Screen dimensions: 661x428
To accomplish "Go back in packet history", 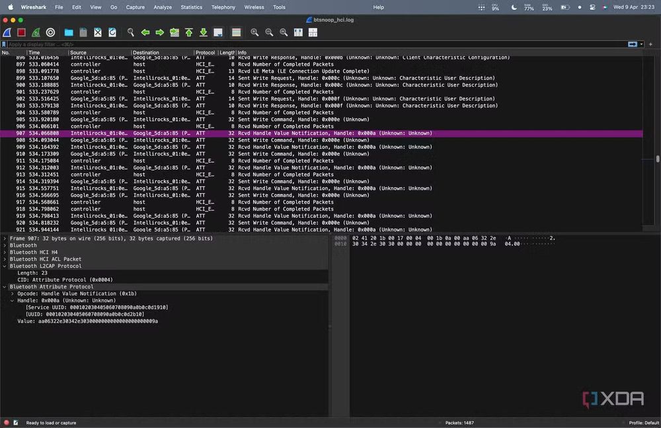I will click(x=145, y=32).
